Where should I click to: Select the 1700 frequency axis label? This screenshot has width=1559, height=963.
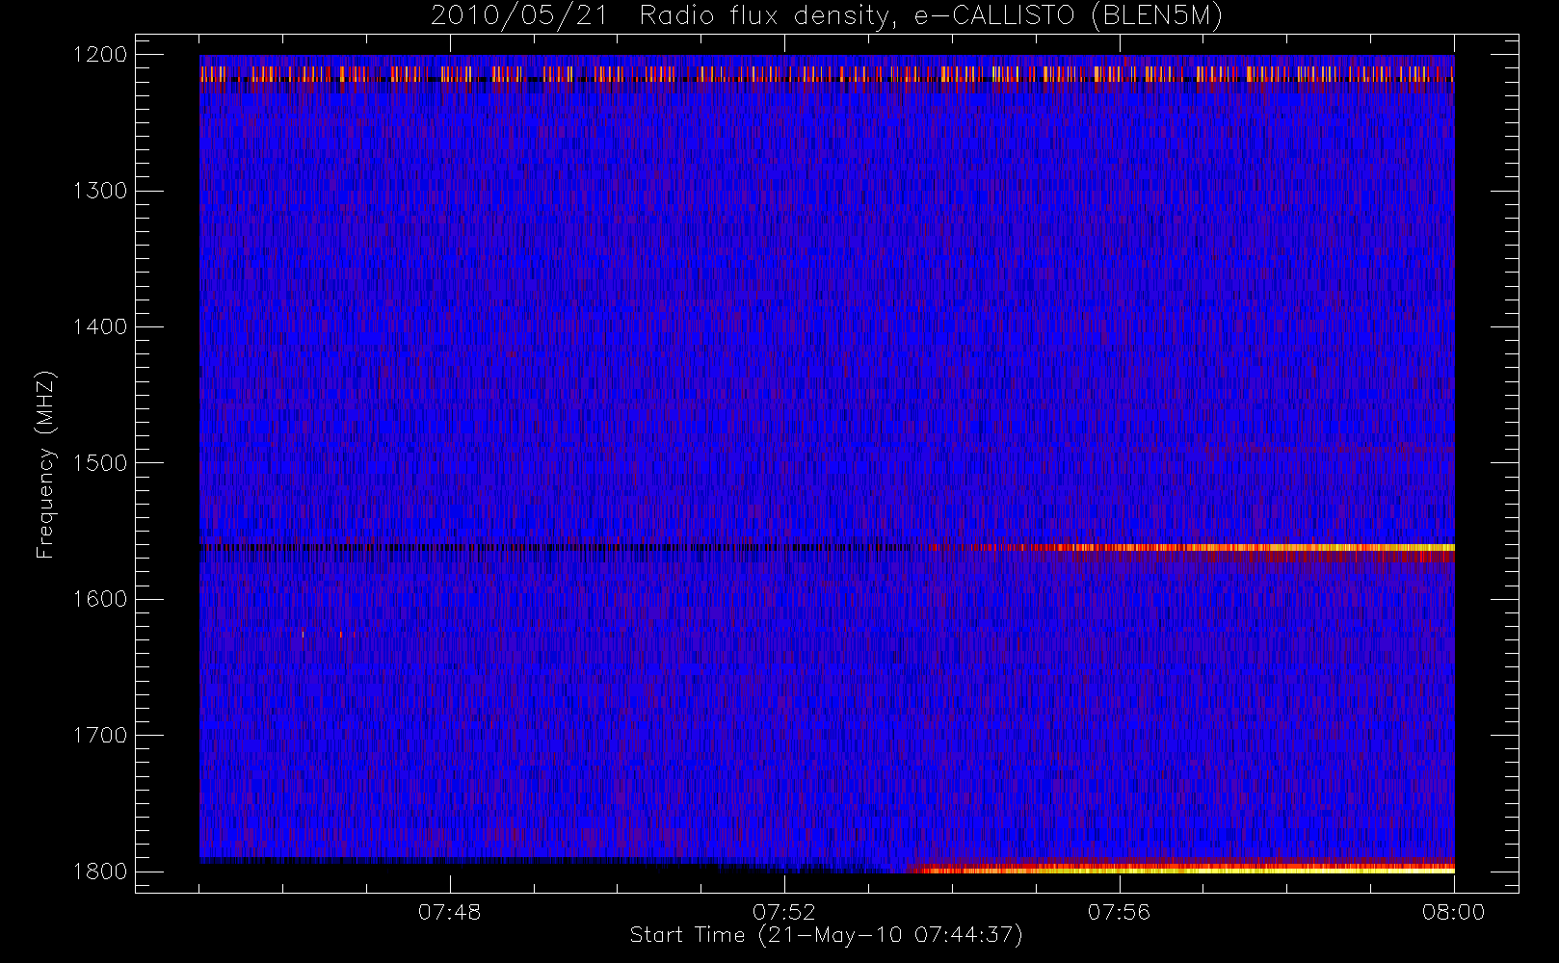click(100, 735)
